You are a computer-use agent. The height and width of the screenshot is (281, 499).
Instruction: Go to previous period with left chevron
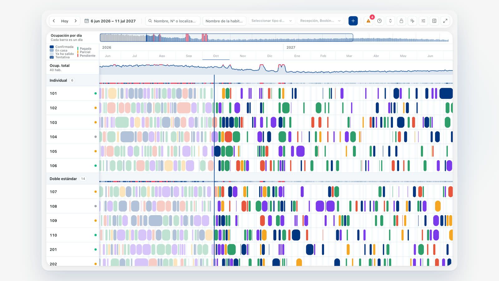54,21
